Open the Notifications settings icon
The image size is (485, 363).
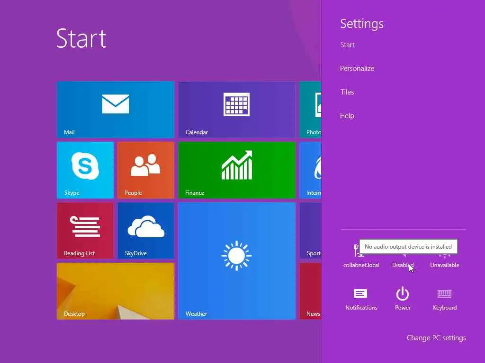(361, 299)
